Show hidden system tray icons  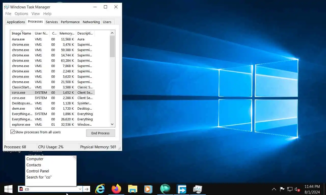pos(274,189)
